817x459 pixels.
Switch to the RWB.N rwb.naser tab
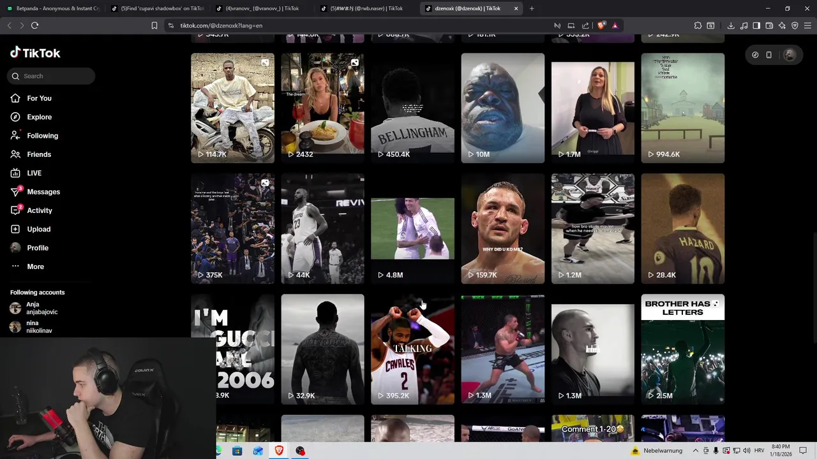tap(367, 8)
